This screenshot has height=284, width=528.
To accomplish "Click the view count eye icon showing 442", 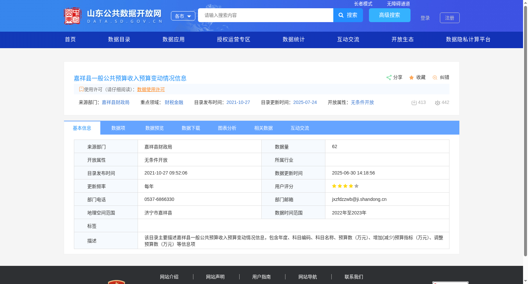I will [x=438, y=103].
